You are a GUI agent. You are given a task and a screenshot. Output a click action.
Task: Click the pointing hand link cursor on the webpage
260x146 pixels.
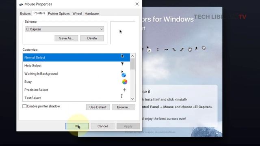pos(204,48)
